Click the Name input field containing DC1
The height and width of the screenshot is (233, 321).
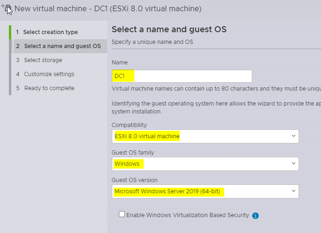[x=182, y=76]
